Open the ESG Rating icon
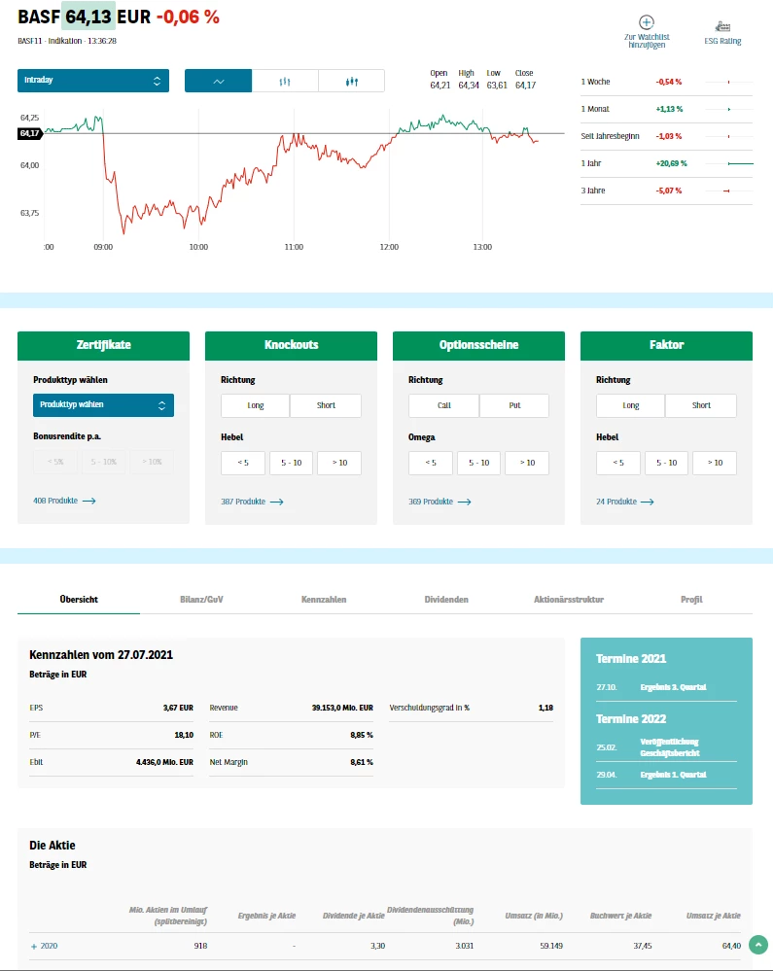The width and height of the screenshot is (774, 971). [722, 26]
